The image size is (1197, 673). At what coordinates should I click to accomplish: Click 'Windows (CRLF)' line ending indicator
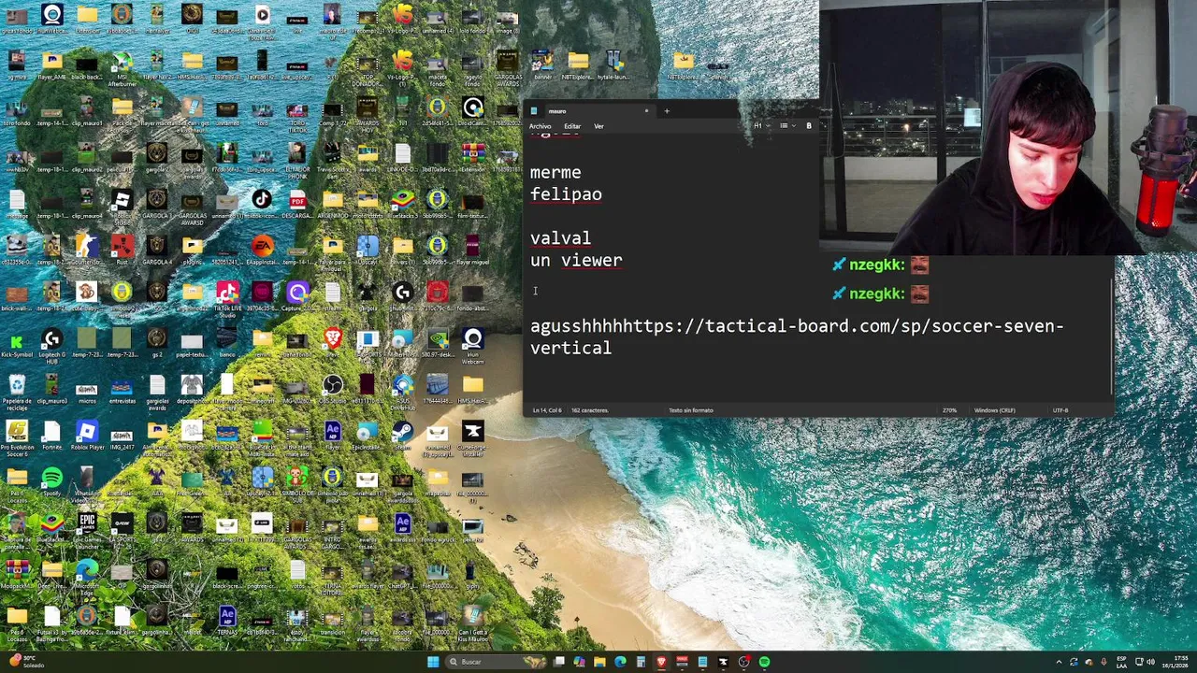tap(994, 410)
